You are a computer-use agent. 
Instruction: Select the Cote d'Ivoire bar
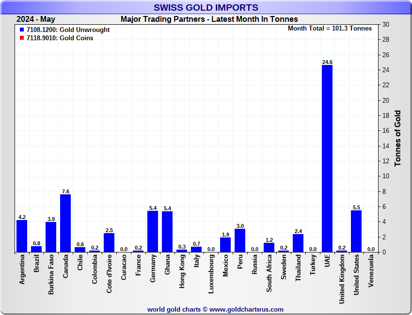pyautogui.click(x=109, y=242)
